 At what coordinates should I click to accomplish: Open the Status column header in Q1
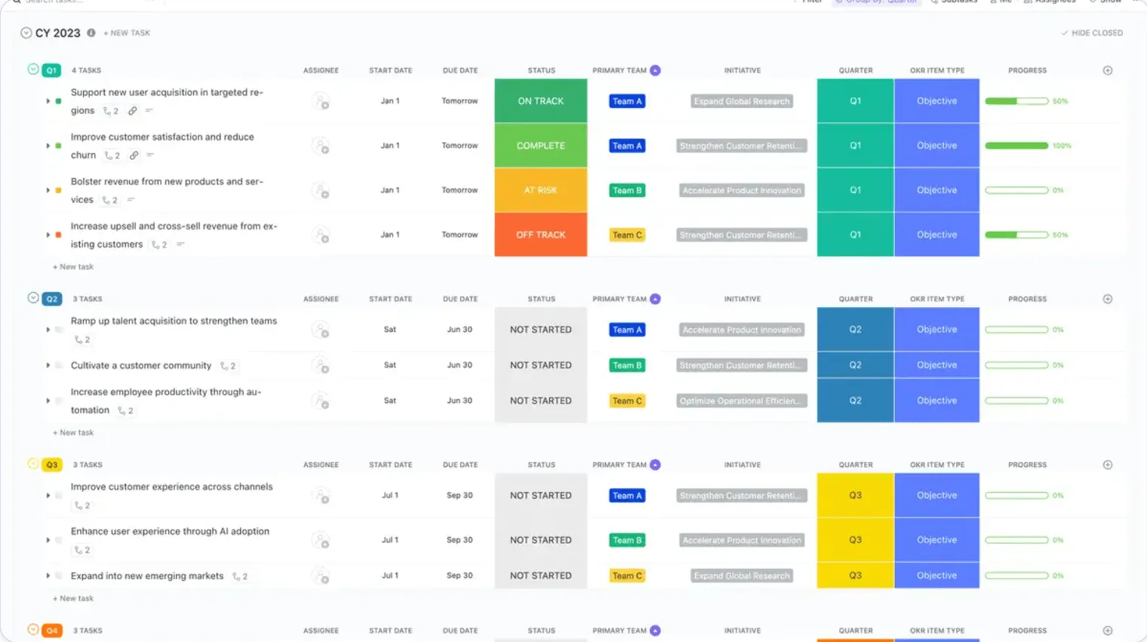pos(541,70)
